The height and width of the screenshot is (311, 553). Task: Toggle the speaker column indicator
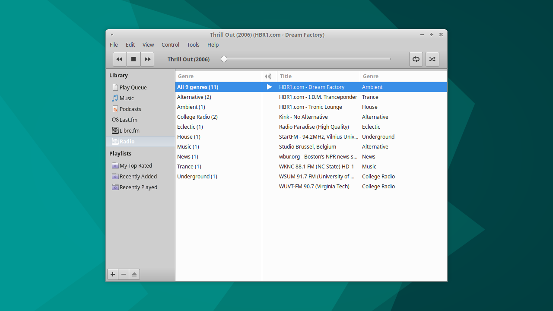(x=269, y=76)
